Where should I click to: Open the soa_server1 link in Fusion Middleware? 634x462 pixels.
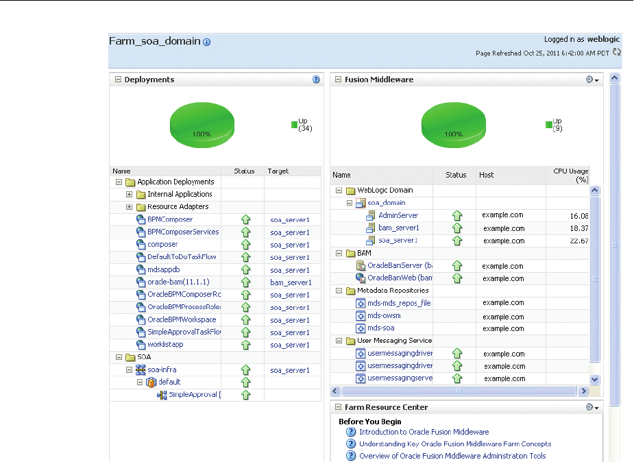[x=398, y=241]
